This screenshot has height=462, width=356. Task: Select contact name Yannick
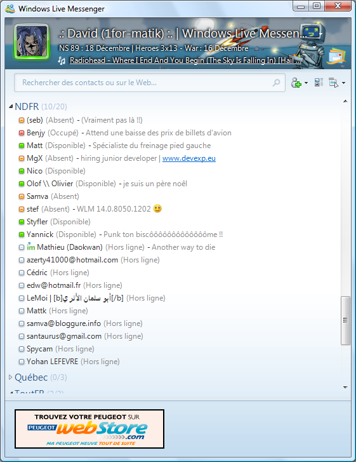click(x=40, y=234)
